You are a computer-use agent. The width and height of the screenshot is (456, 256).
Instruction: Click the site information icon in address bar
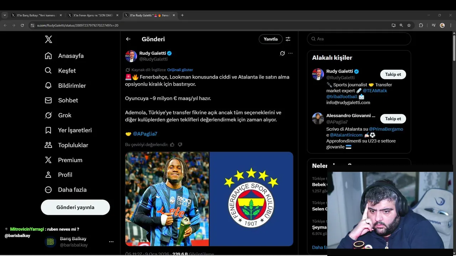pos(32,25)
